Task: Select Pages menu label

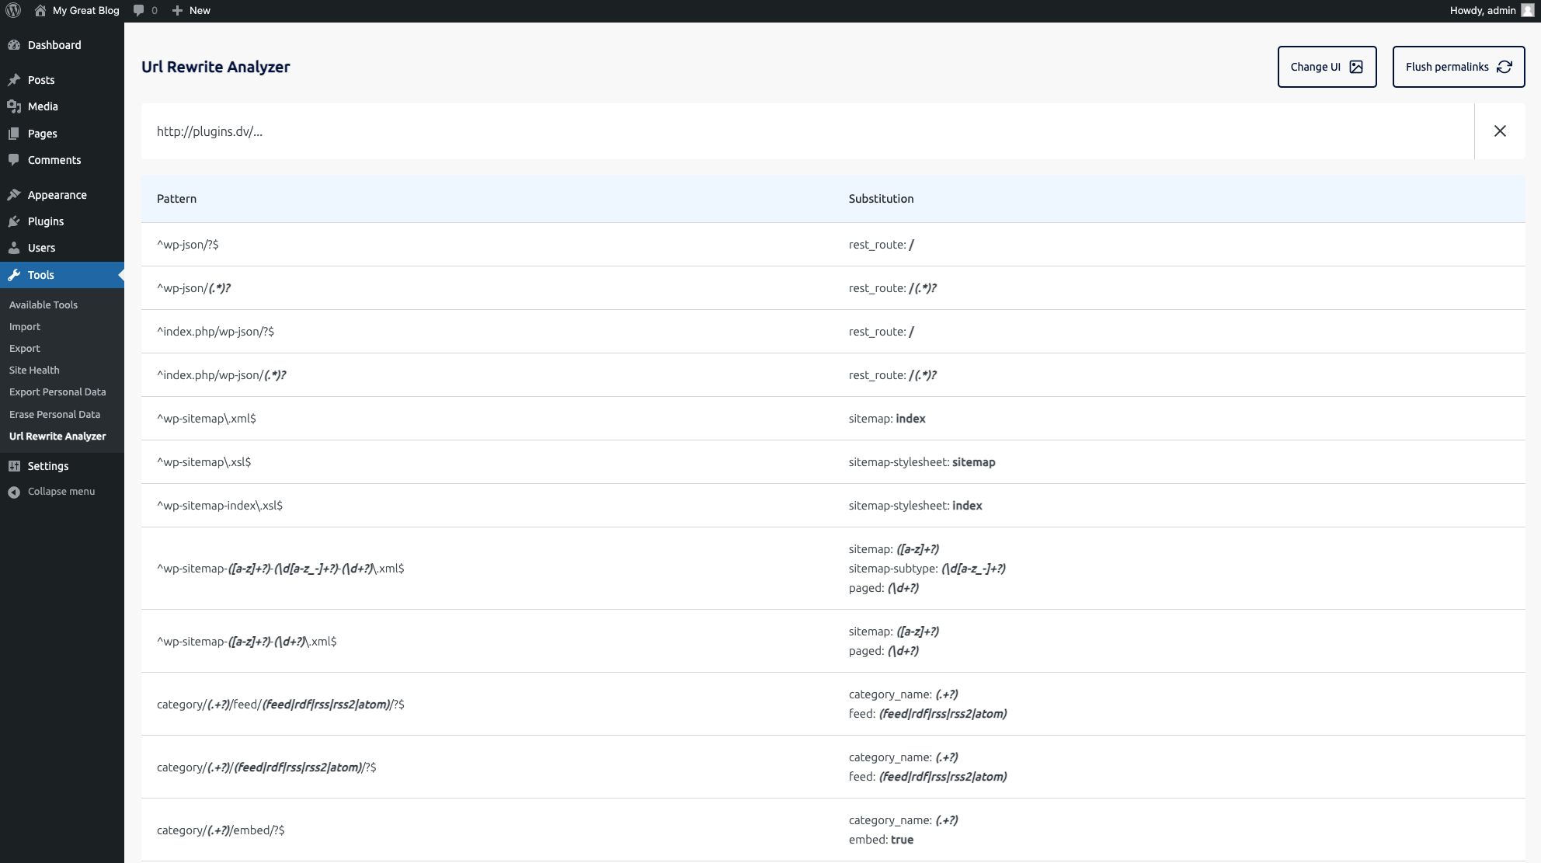Action: (x=43, y=134)
